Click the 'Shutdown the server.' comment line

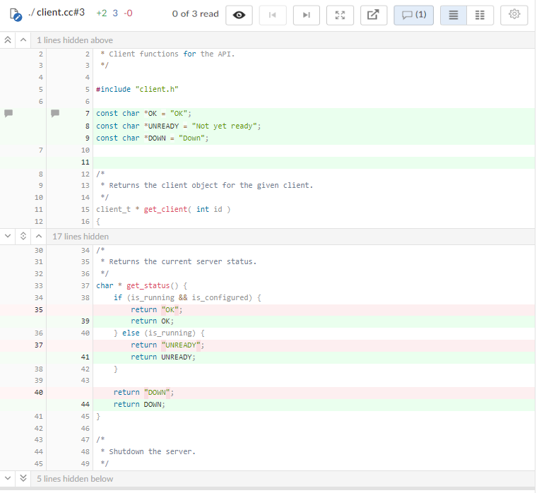pyautogui.click(x=314, y=452)
